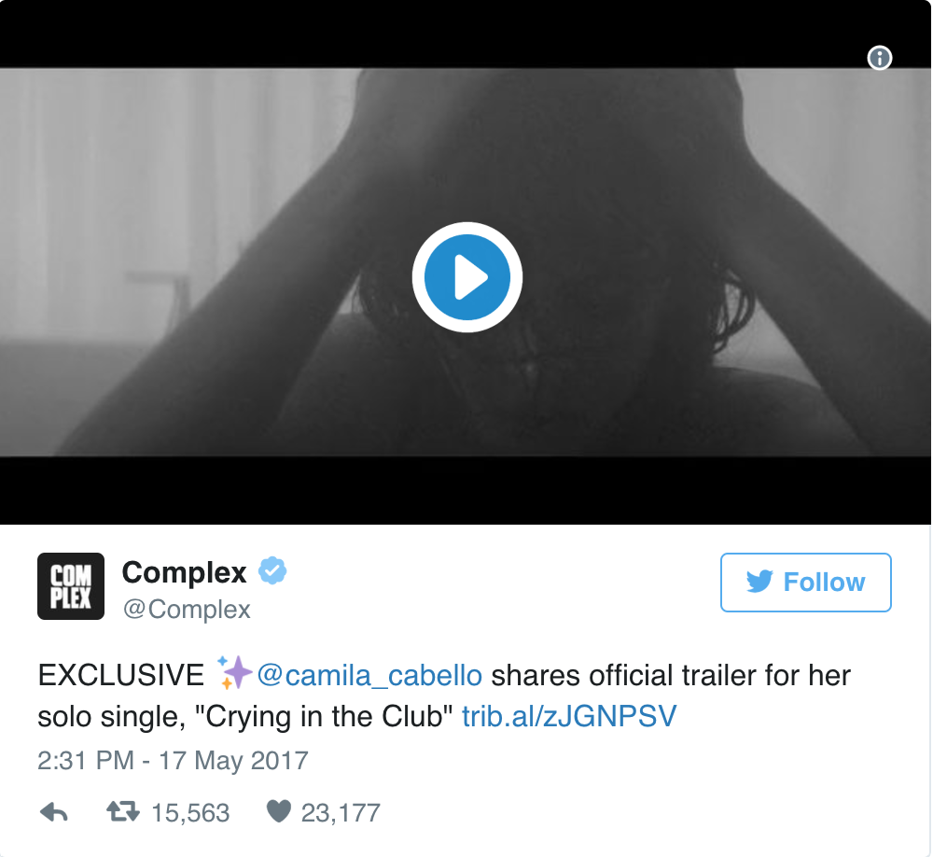Image resolution: width=933 pixels, height=857 pixels.
Task: Click the "Crying in the Club" song title text
Action: point(325,716)
